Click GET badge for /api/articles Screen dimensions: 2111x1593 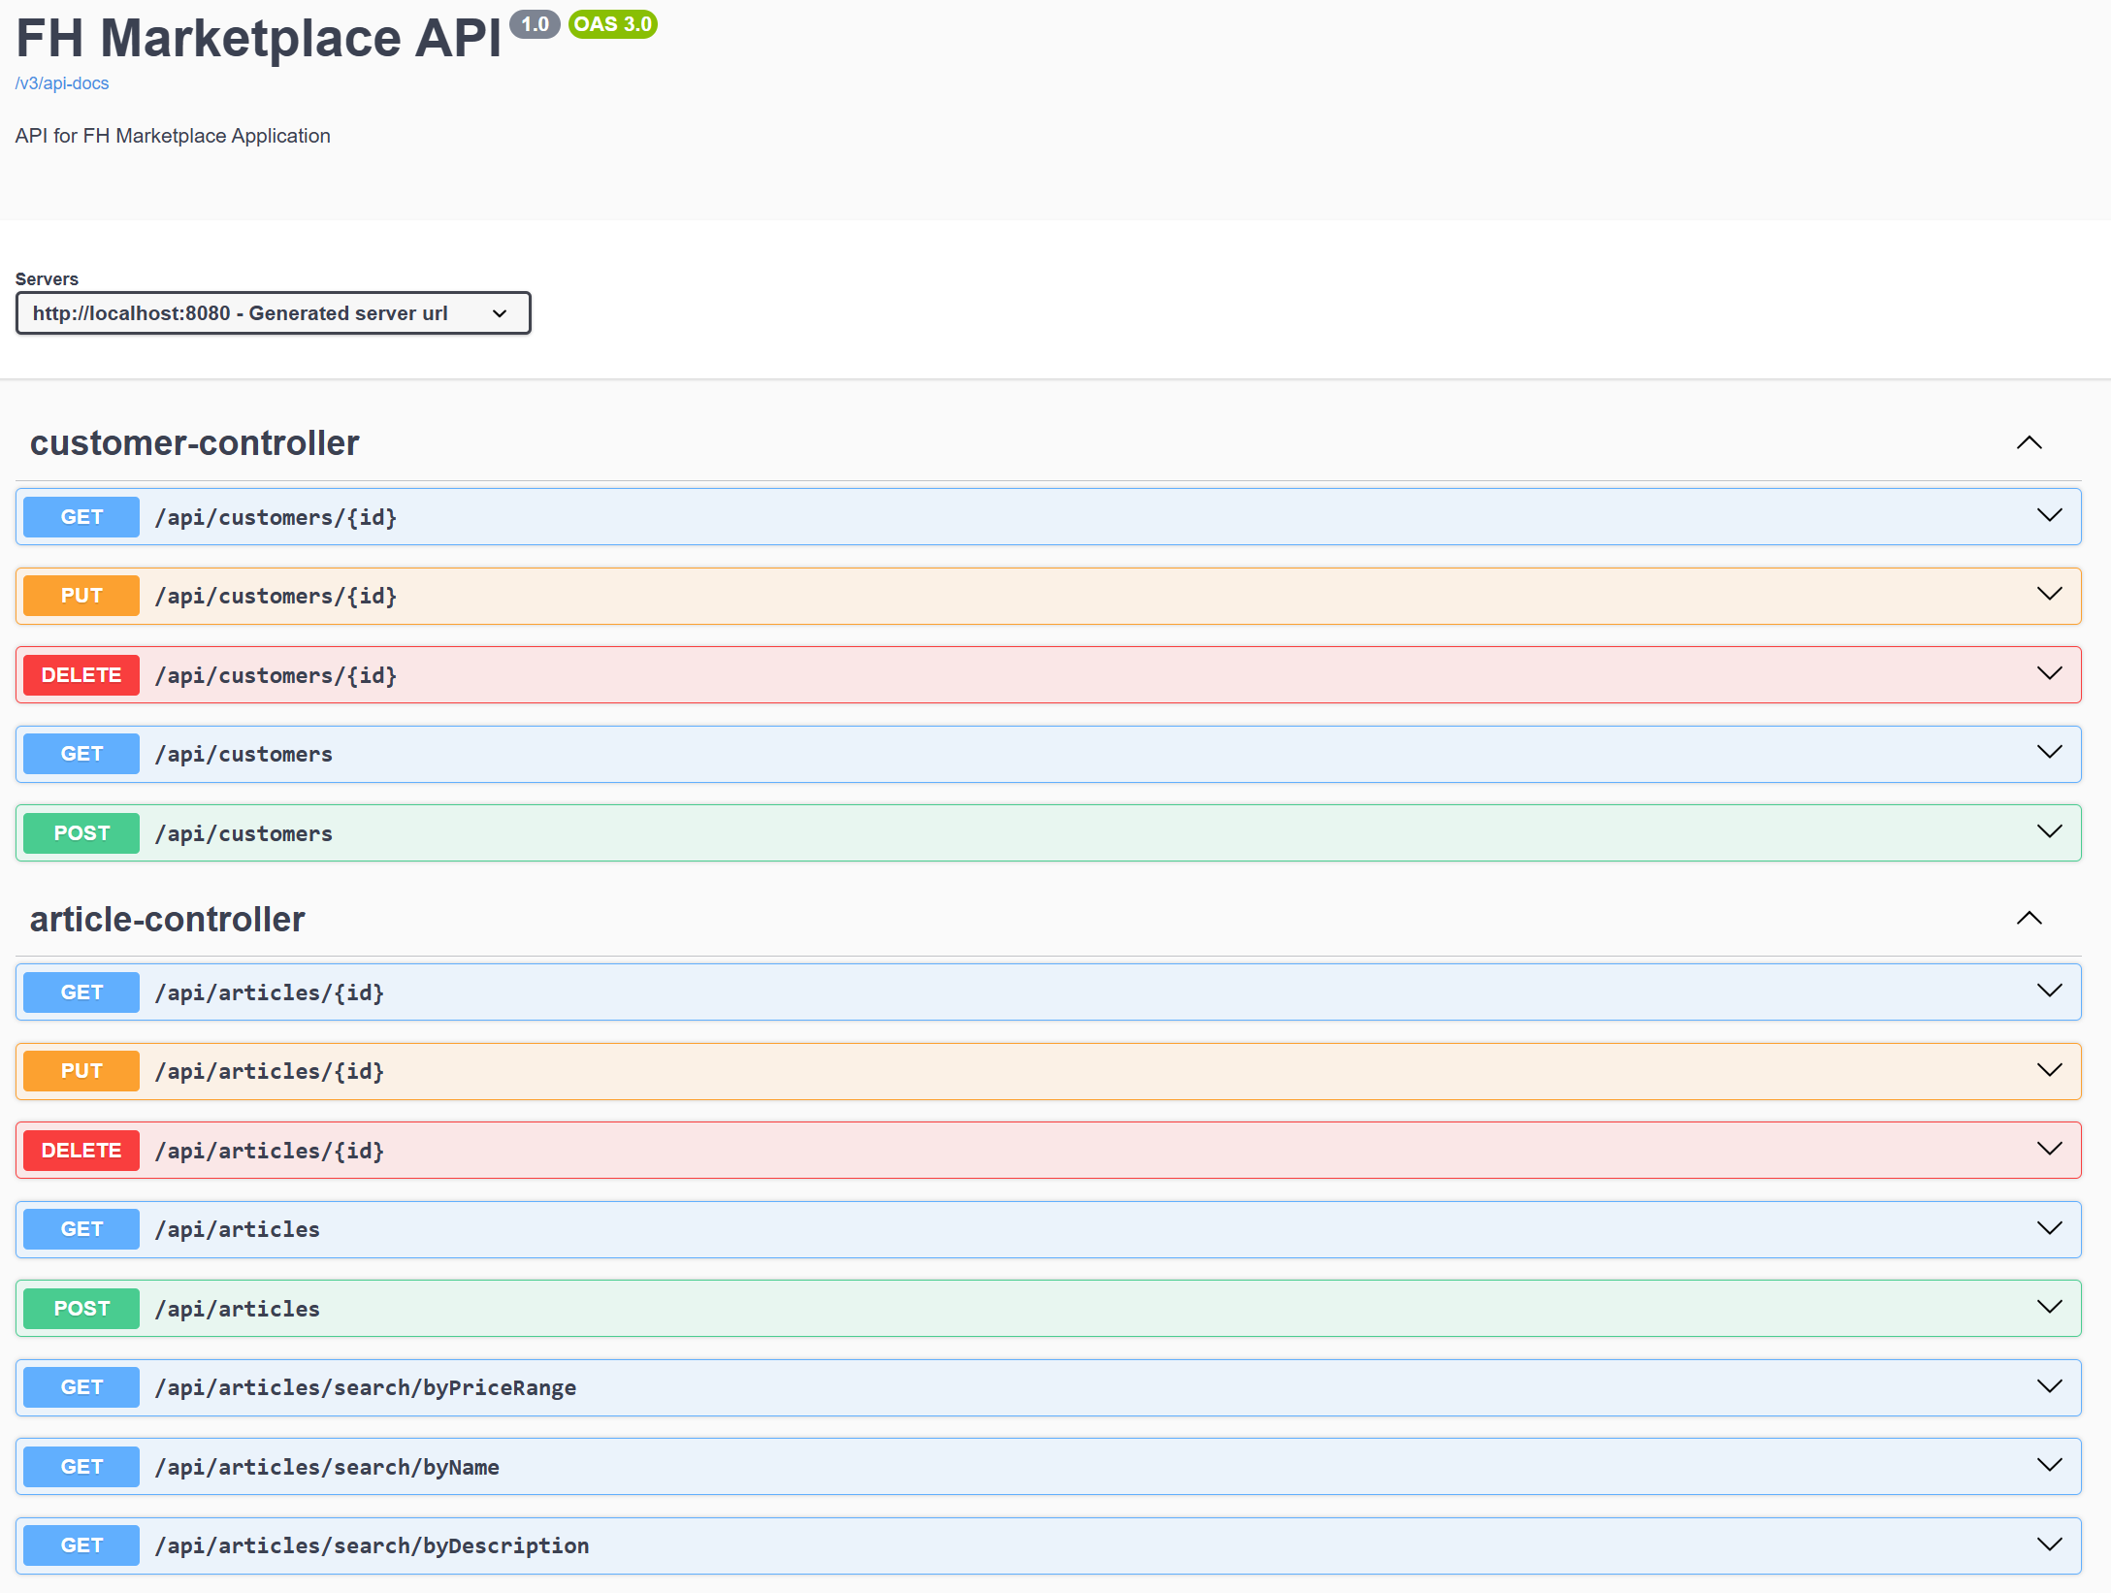81,1229
